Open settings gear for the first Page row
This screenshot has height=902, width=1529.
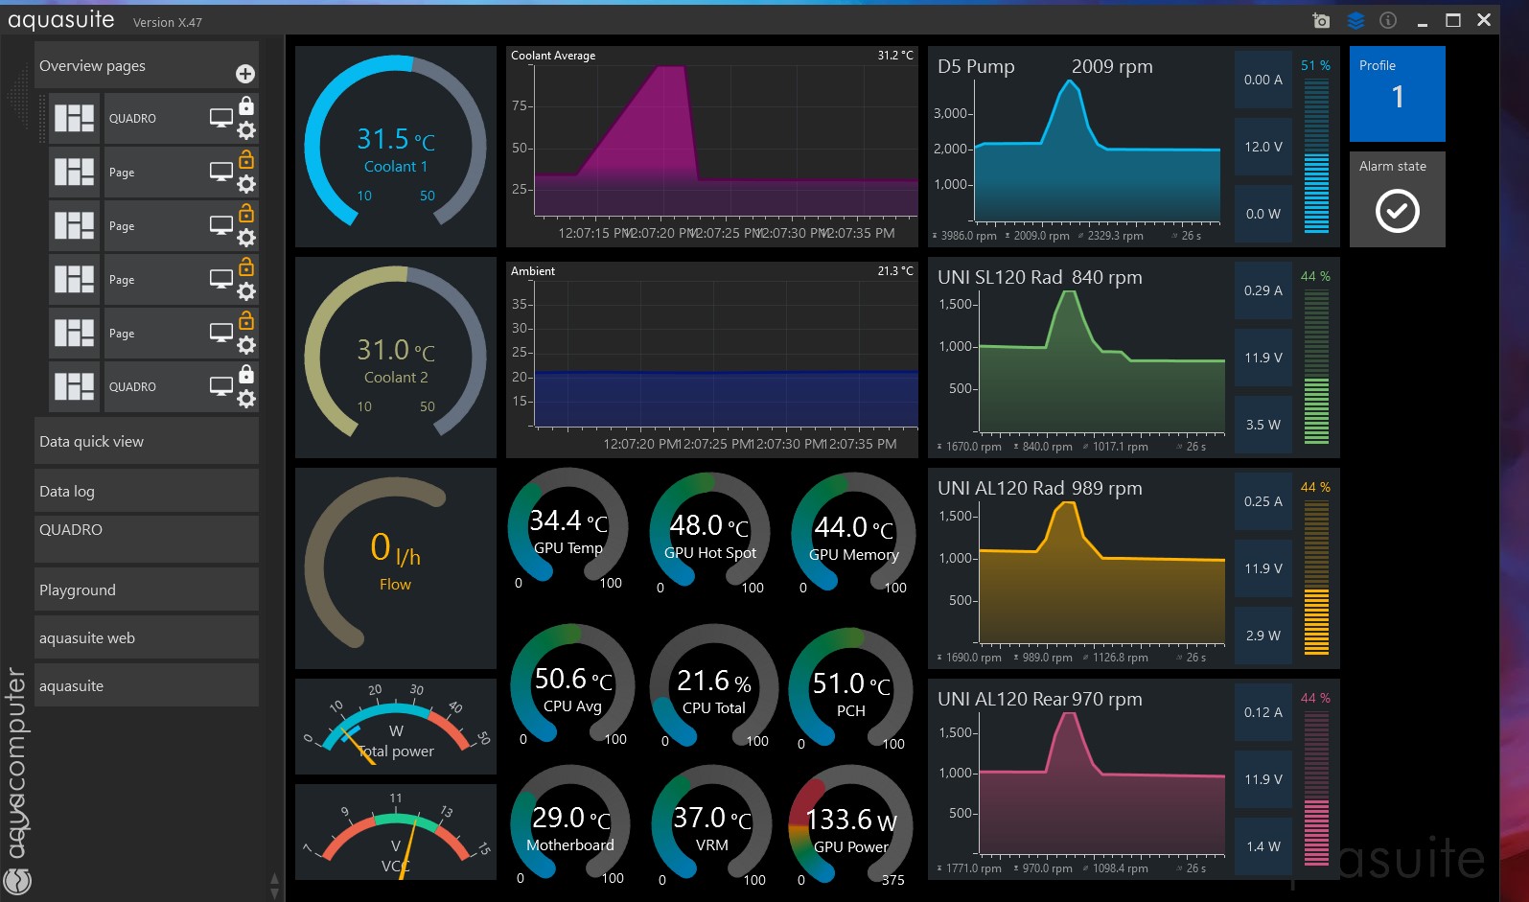(x=246, y=184)
